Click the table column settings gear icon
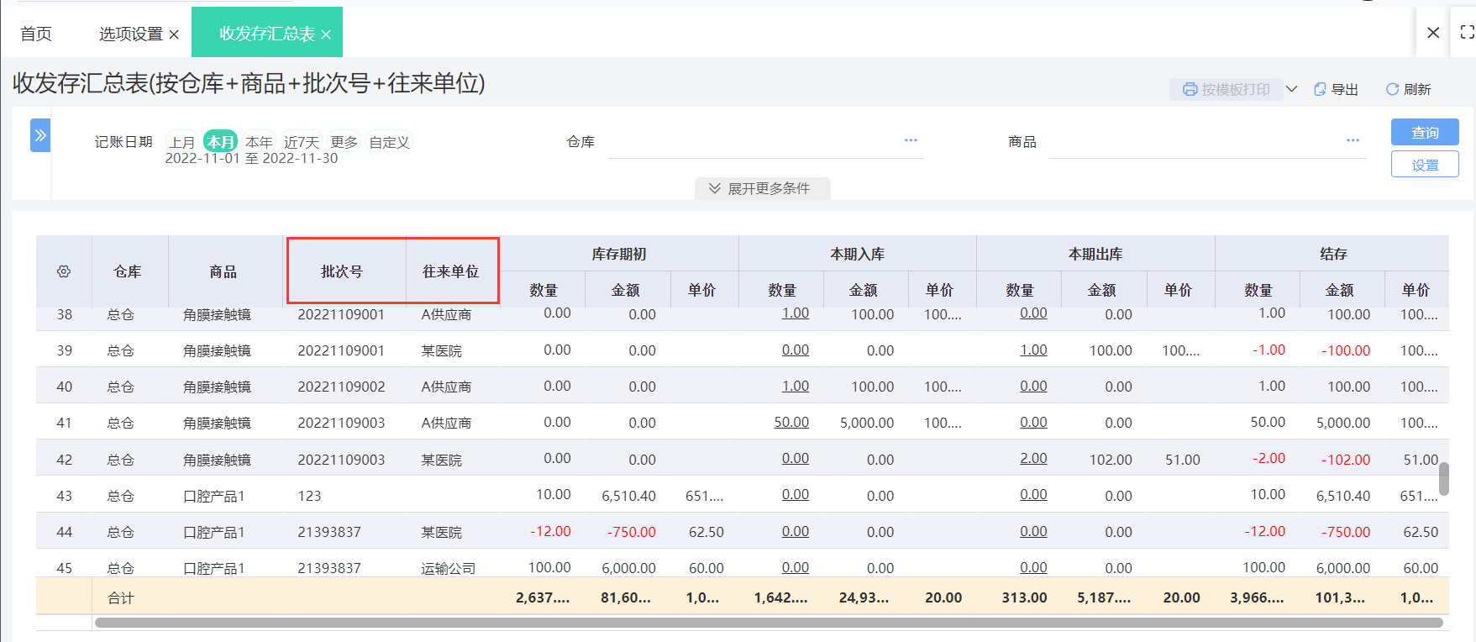 [64, 271]
